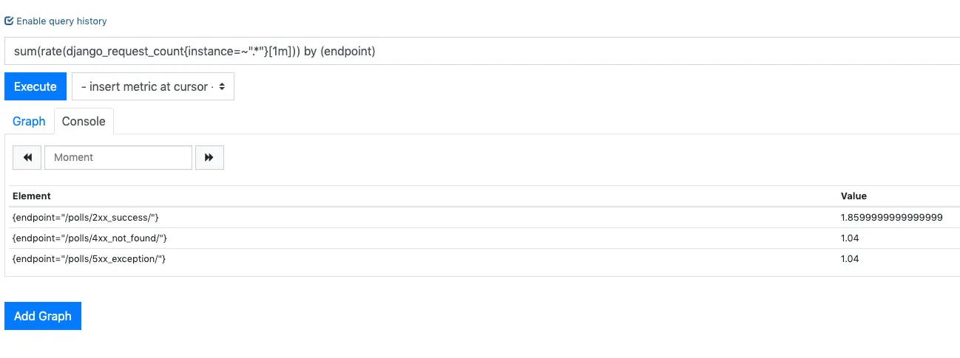The width and height of the screenshot is (960, 358).
Task: Click the dropdown arrows on metric selector
Action: [223, 86]
